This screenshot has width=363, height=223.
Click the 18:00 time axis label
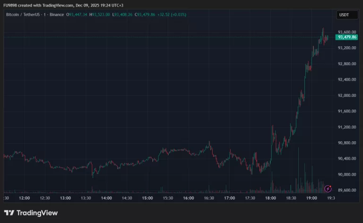270,198
